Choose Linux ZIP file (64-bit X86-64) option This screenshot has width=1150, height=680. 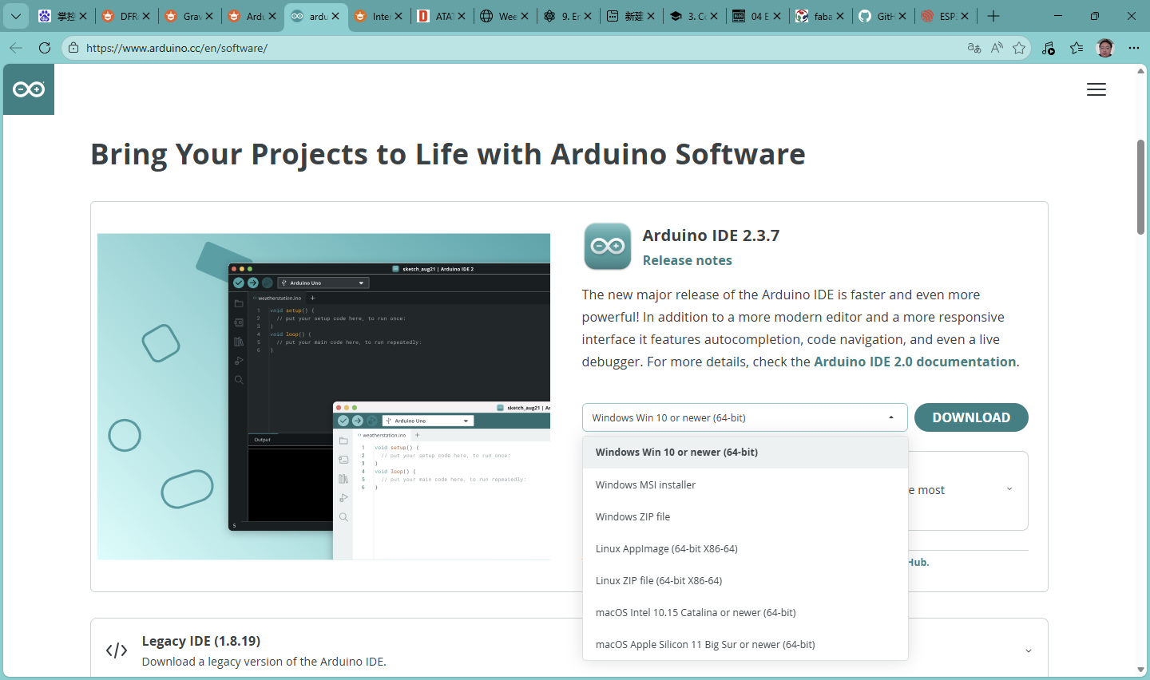tap(745, 580)
